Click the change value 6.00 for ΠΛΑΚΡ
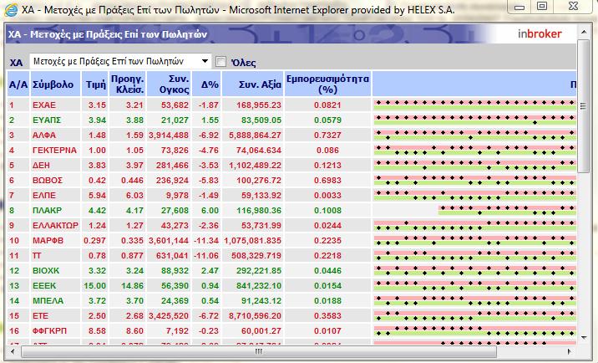This screenshot has height=363, width=598. [210, 210]
